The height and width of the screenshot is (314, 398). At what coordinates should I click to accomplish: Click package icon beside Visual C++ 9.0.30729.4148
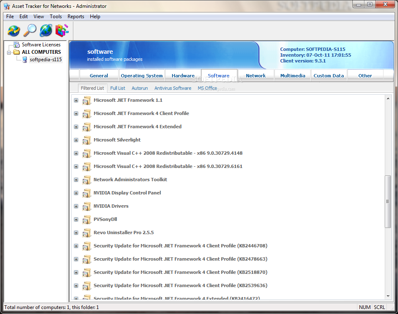pyautogui.click(x=87, y=153)
